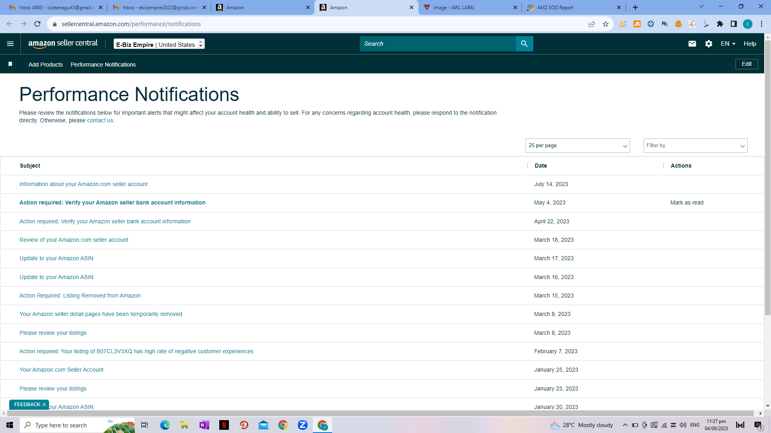Open the Filter by dropdown
Viewport: 771px width, 433px height.
point(696,146)
